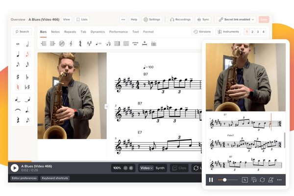The image size is (294, 196).
Task: Add a slur to selection
Action: tap(18, 110)
